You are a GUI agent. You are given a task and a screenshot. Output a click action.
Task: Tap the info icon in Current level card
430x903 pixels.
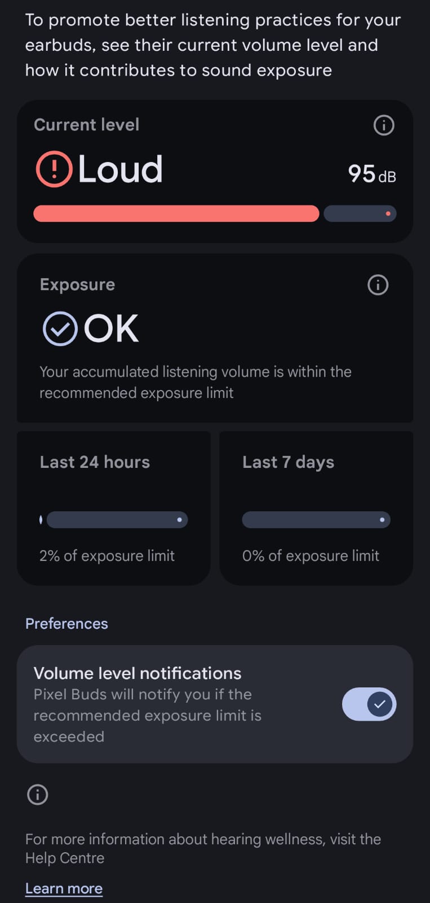click(x=384, y=125)
